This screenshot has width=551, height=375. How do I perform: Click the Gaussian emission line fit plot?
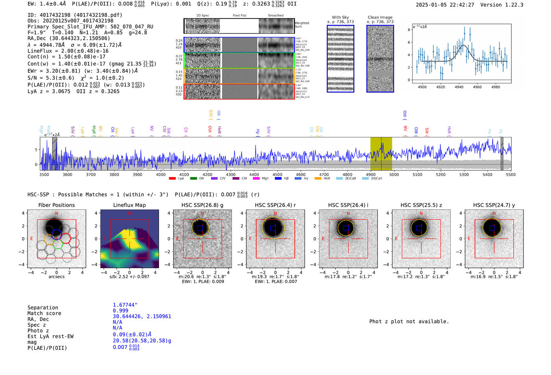(462, 54)
